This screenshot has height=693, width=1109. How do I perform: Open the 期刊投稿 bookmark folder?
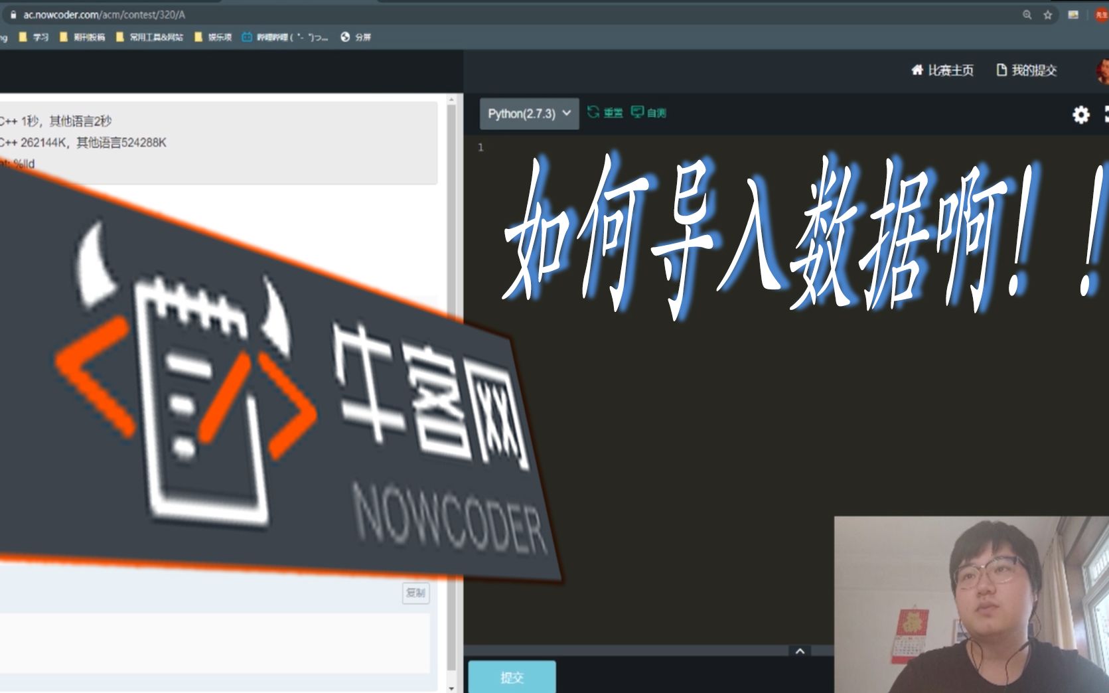(82, 37)
